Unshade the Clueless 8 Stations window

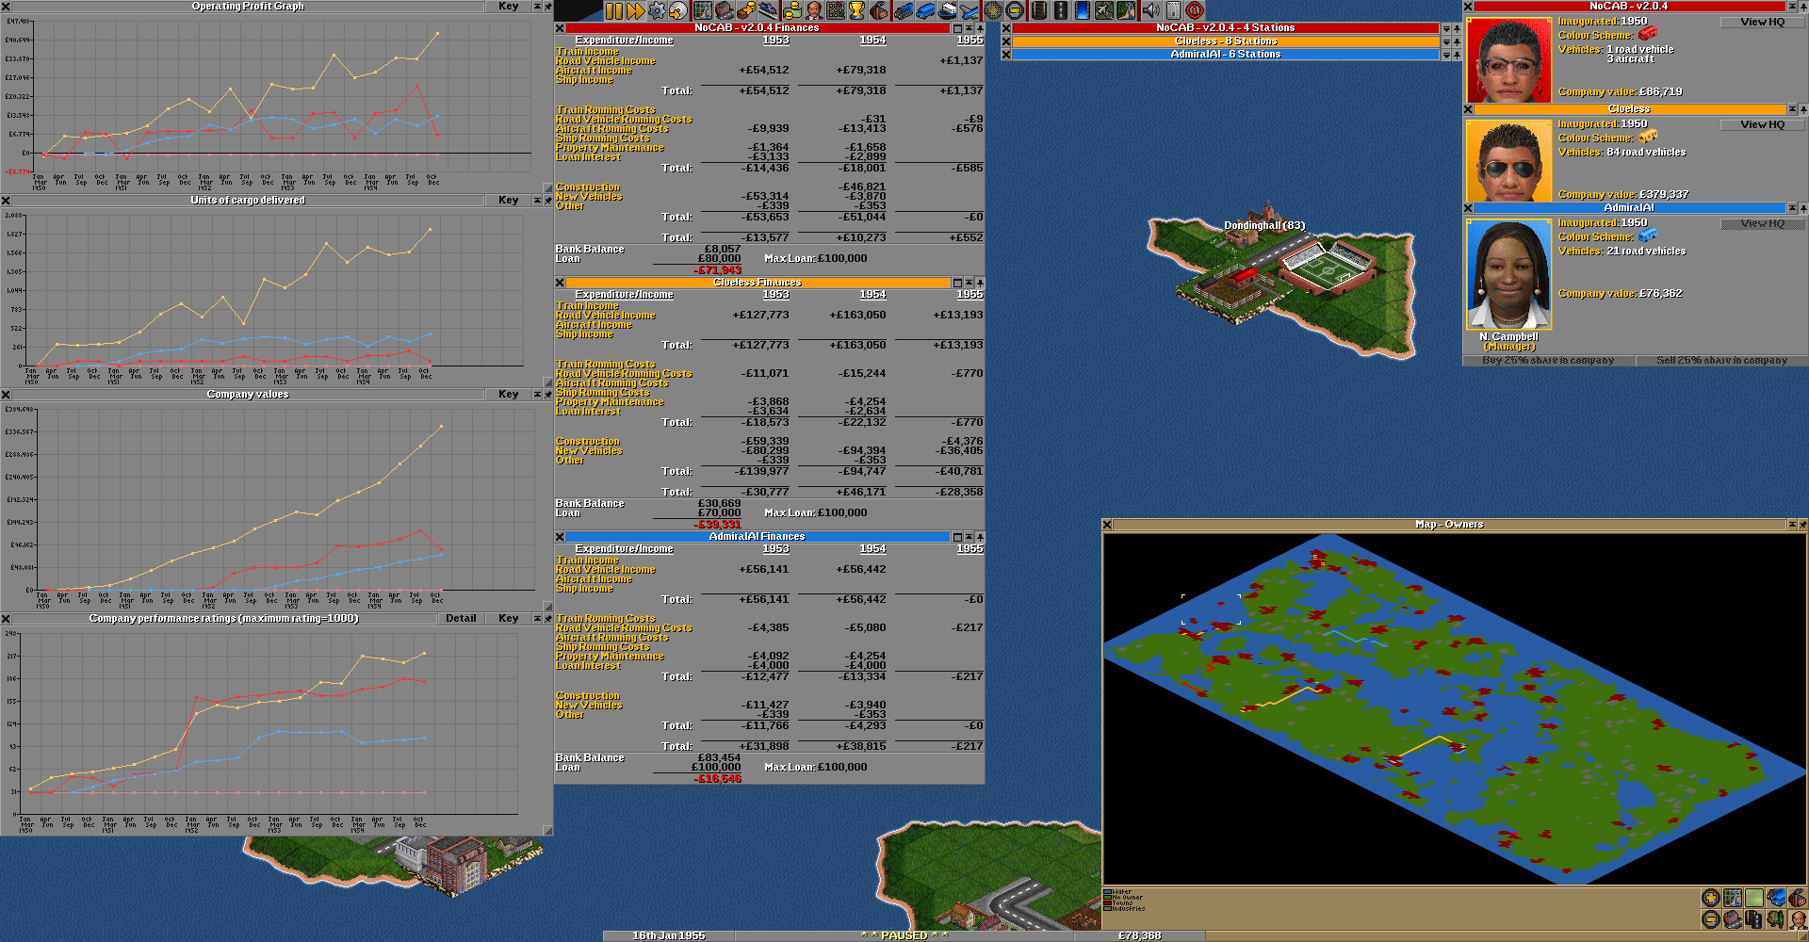(x=1446, y=41)
